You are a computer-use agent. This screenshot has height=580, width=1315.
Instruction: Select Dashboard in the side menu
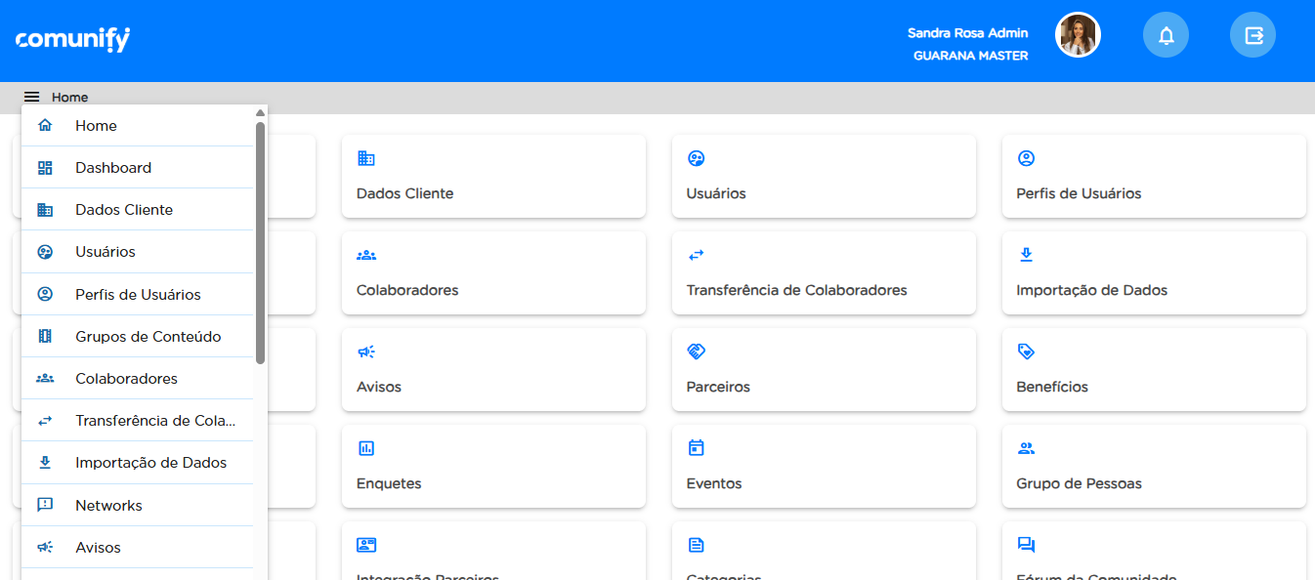[x=113, y=168]
